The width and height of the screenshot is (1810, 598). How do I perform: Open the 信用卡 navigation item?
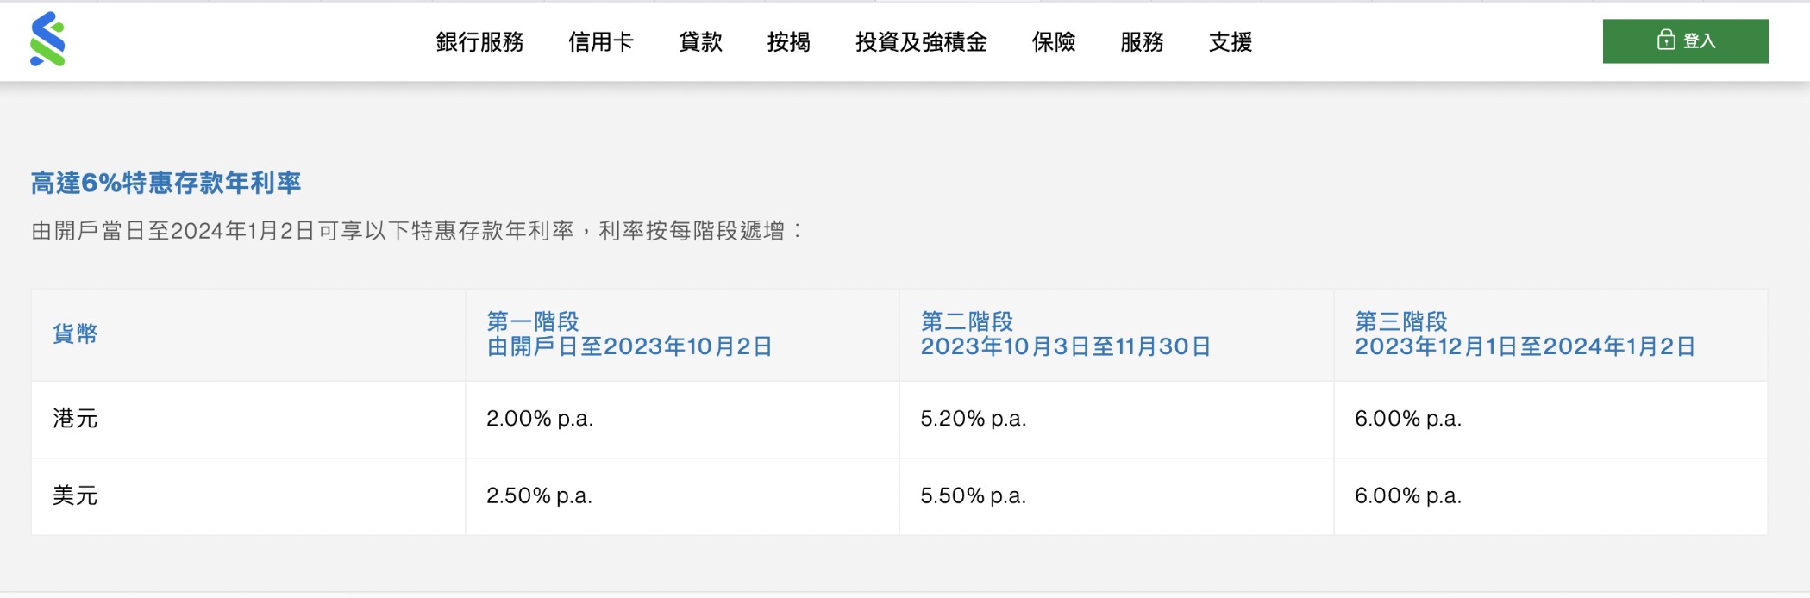coord(601,42)
